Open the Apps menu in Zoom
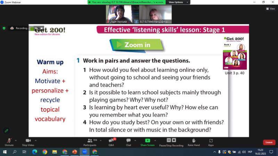278x156 pixels. [x=211, y=142]
